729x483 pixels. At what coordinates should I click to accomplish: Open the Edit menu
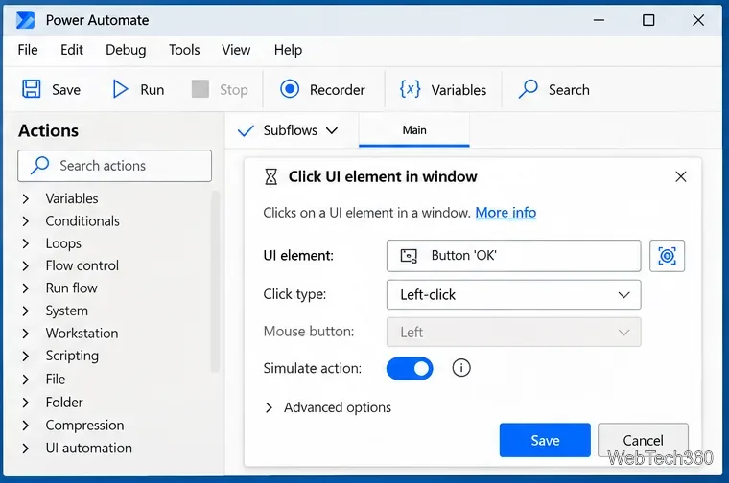click(72, 50)
